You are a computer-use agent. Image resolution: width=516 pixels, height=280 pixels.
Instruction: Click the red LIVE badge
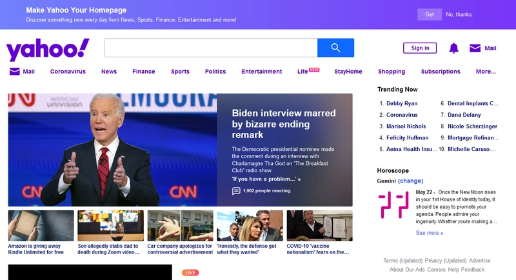tap(190, 273)
